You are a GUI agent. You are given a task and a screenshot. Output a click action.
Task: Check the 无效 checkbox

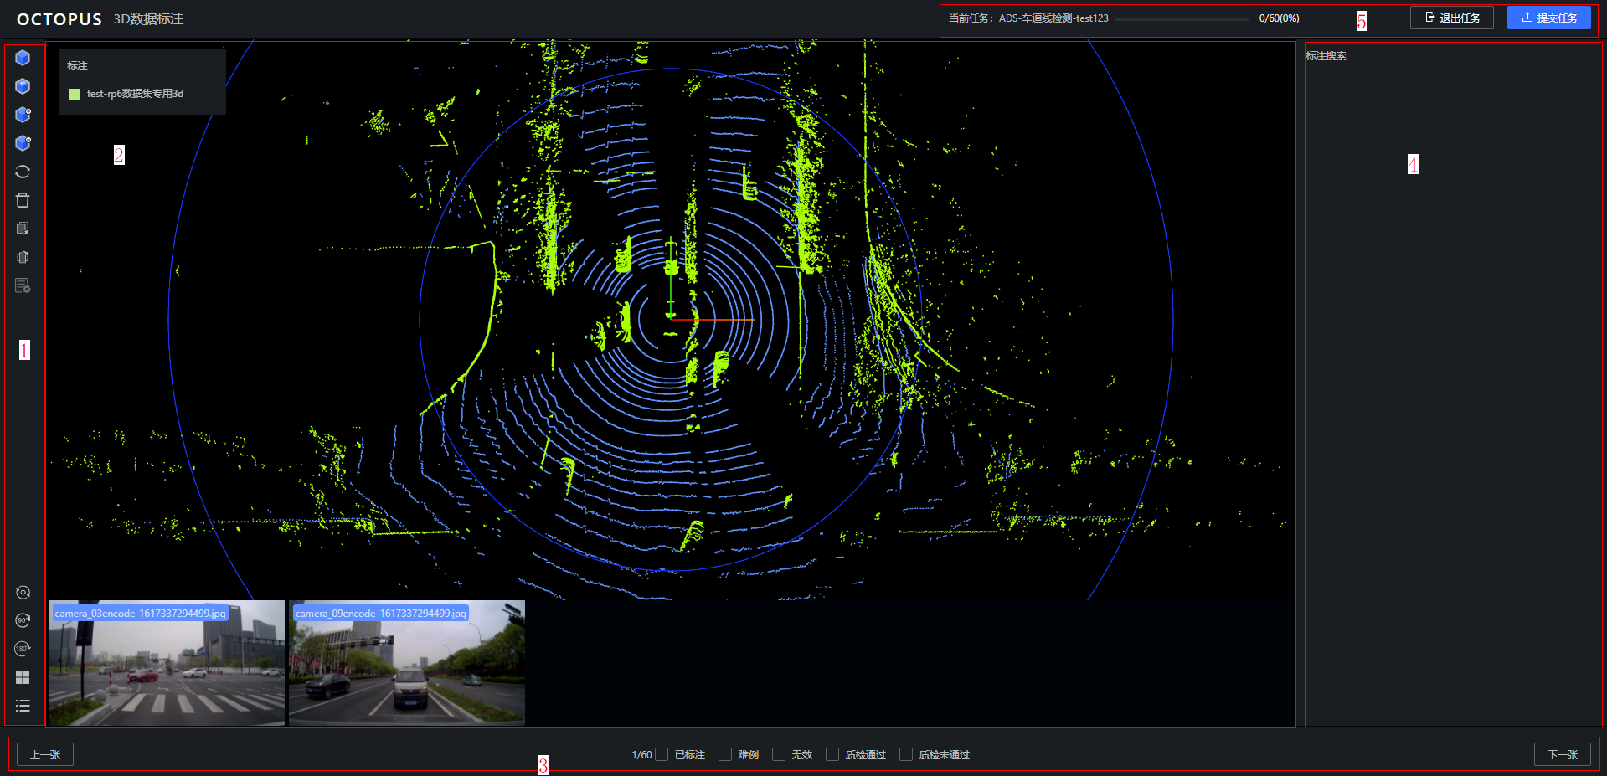(779, 754)
